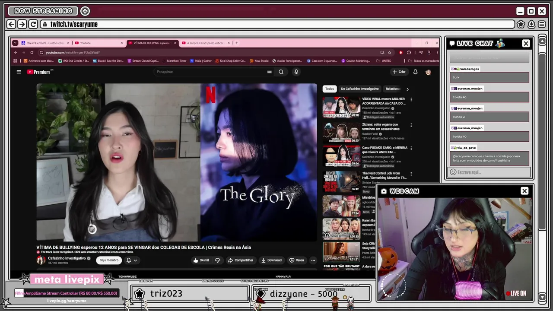The image size is (553, 311).
Task: Start voice search with the microphone icon
Action: pyautogui.click(x=296, y=72)
